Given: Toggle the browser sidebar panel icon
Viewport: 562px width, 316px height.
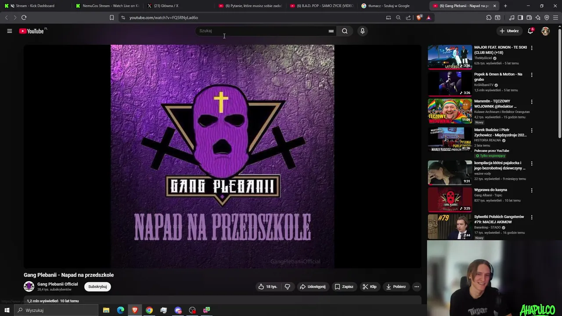Looking at the screenshot, I should (x=520, y=18).
